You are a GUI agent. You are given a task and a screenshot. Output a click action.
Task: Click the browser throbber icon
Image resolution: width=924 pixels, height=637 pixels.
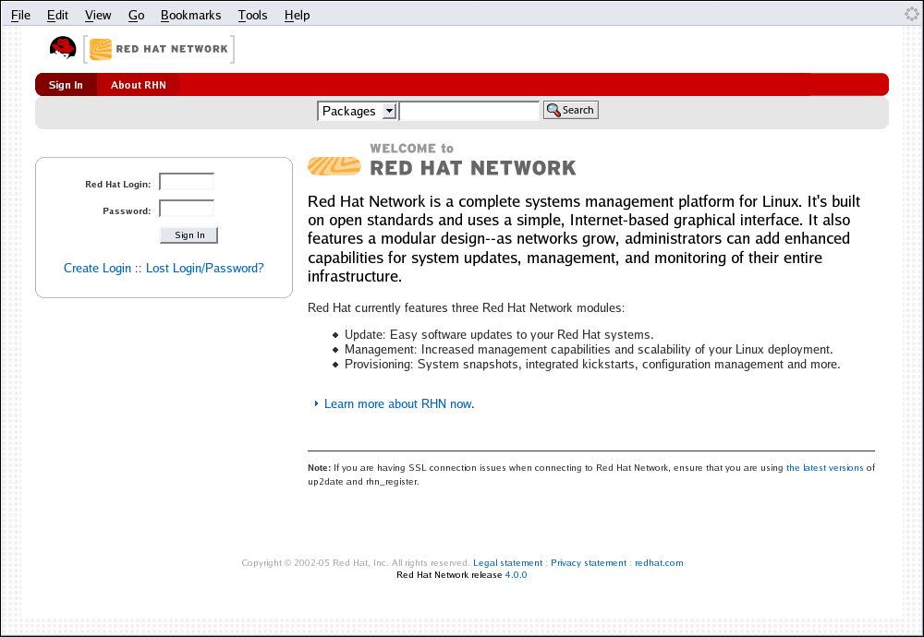[911, 14]
